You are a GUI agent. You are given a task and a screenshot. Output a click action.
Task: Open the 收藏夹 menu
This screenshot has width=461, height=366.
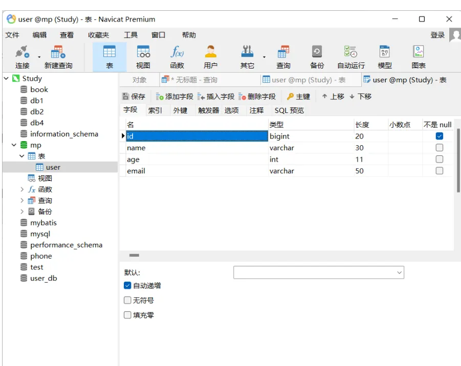coord(98,35)
